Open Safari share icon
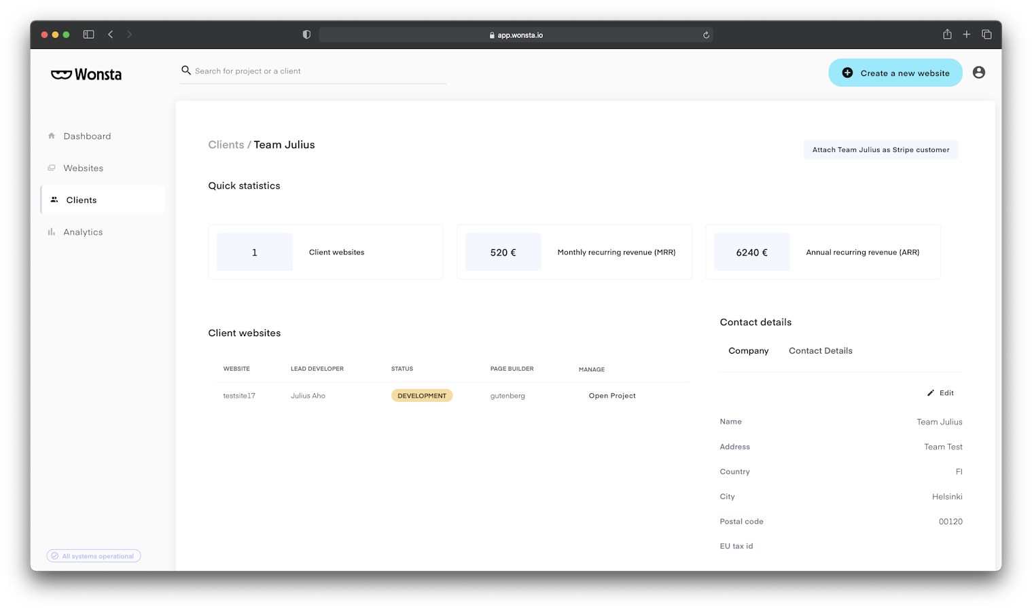 point(947,35)
